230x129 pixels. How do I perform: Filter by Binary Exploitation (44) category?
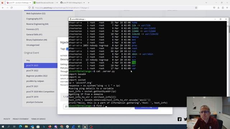[x=37, y=40]
